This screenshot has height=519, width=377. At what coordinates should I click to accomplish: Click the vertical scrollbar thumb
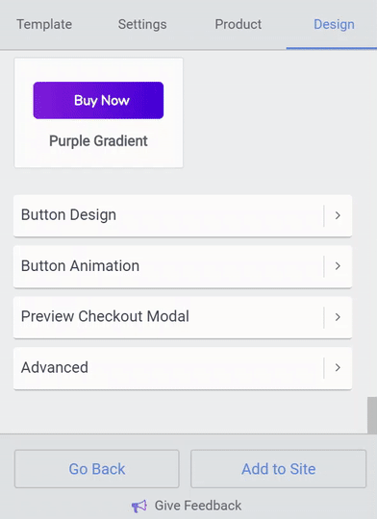372,415
